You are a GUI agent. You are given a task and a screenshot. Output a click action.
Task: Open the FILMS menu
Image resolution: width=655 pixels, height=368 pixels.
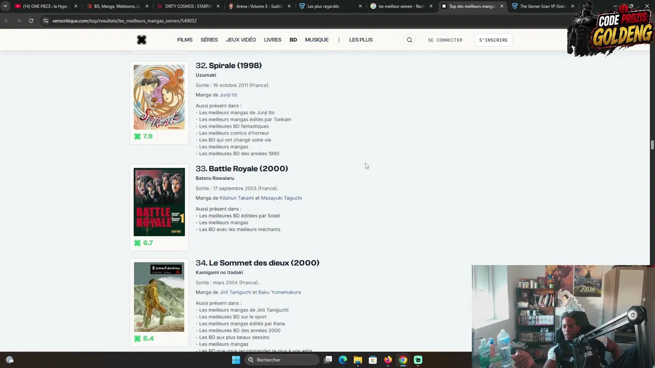tap(185, 40)
